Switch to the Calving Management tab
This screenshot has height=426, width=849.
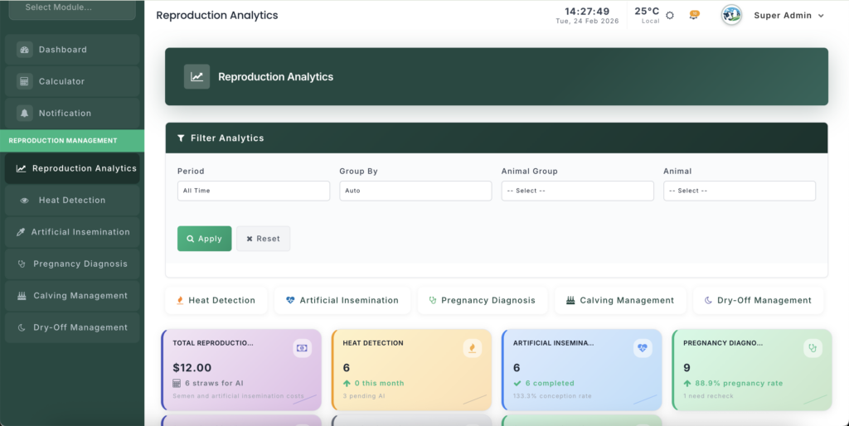click(x=620, y=300)
